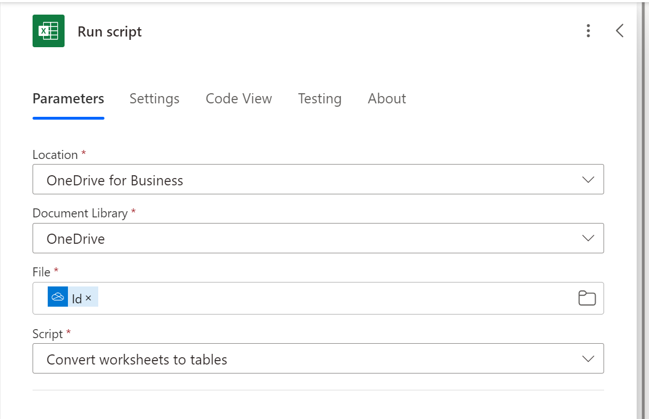Click the vertical scrollbar at right edge
The width and height of the screenshot is (649, 419).
click(643, 210)
